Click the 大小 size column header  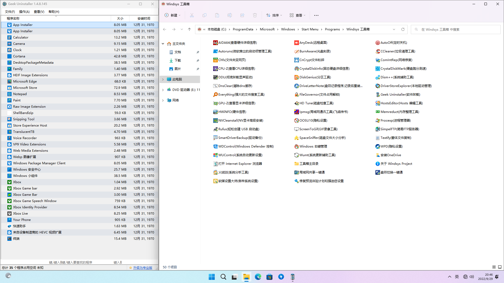[120, 19]
